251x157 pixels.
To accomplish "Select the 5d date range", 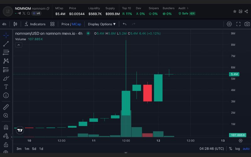I will click(34, 149).
